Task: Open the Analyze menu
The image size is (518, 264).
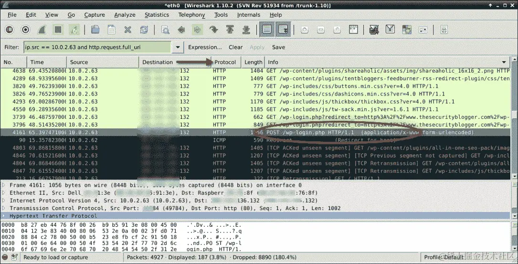Action: click(125, 15)
